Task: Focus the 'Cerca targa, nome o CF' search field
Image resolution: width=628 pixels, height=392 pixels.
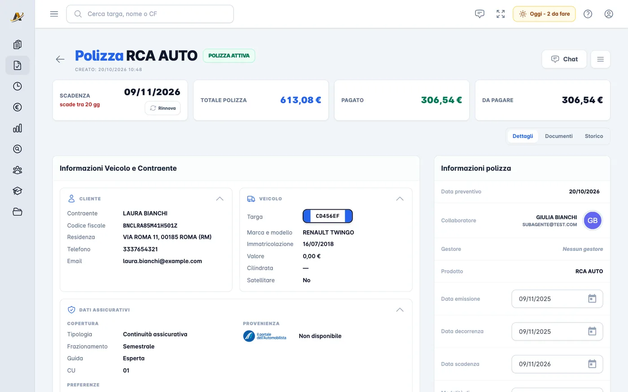Action: pos(150,14)
